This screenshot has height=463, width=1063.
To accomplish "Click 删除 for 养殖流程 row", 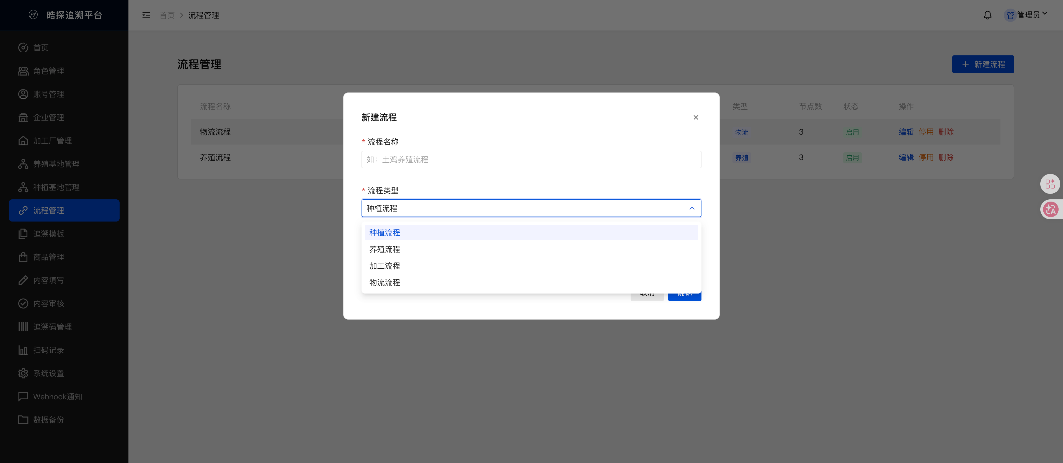I will pyautogui.click(x=946, y=158).
